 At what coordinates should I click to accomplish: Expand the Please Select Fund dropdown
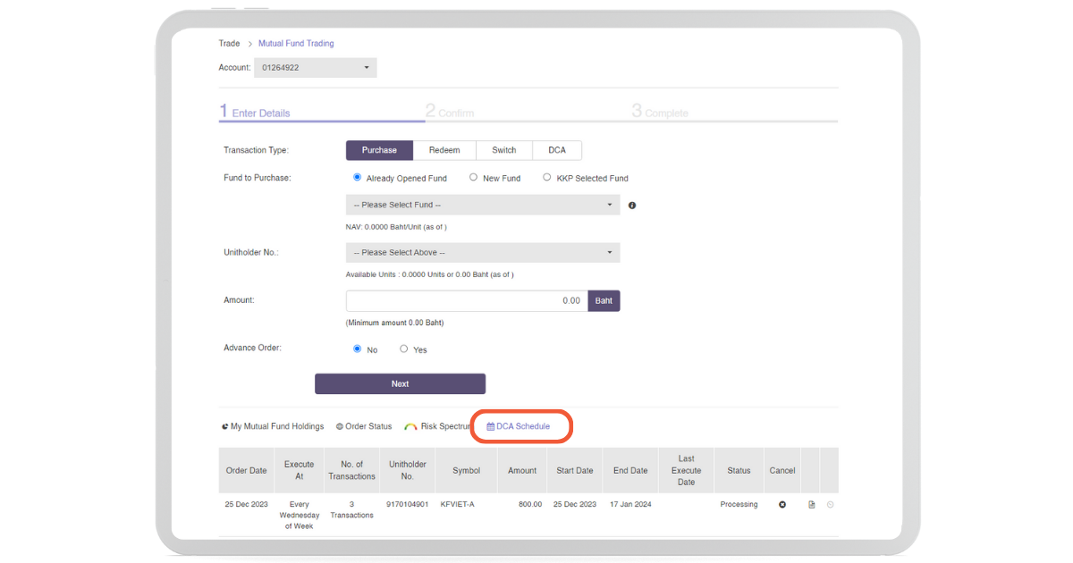tap(483, 205)
